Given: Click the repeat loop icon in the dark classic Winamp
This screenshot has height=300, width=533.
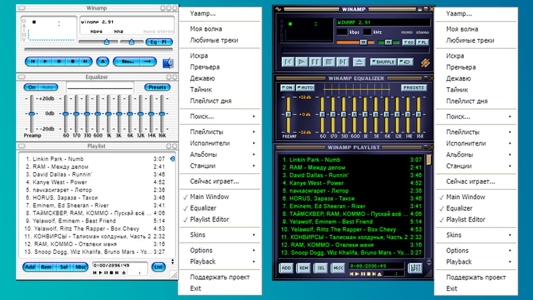Looking at the screenshot, I should [x=406, y=62].
